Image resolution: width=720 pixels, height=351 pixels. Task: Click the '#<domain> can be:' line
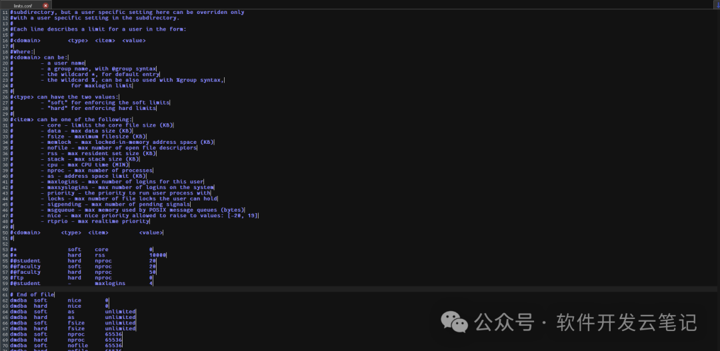(x=39, y=57)
